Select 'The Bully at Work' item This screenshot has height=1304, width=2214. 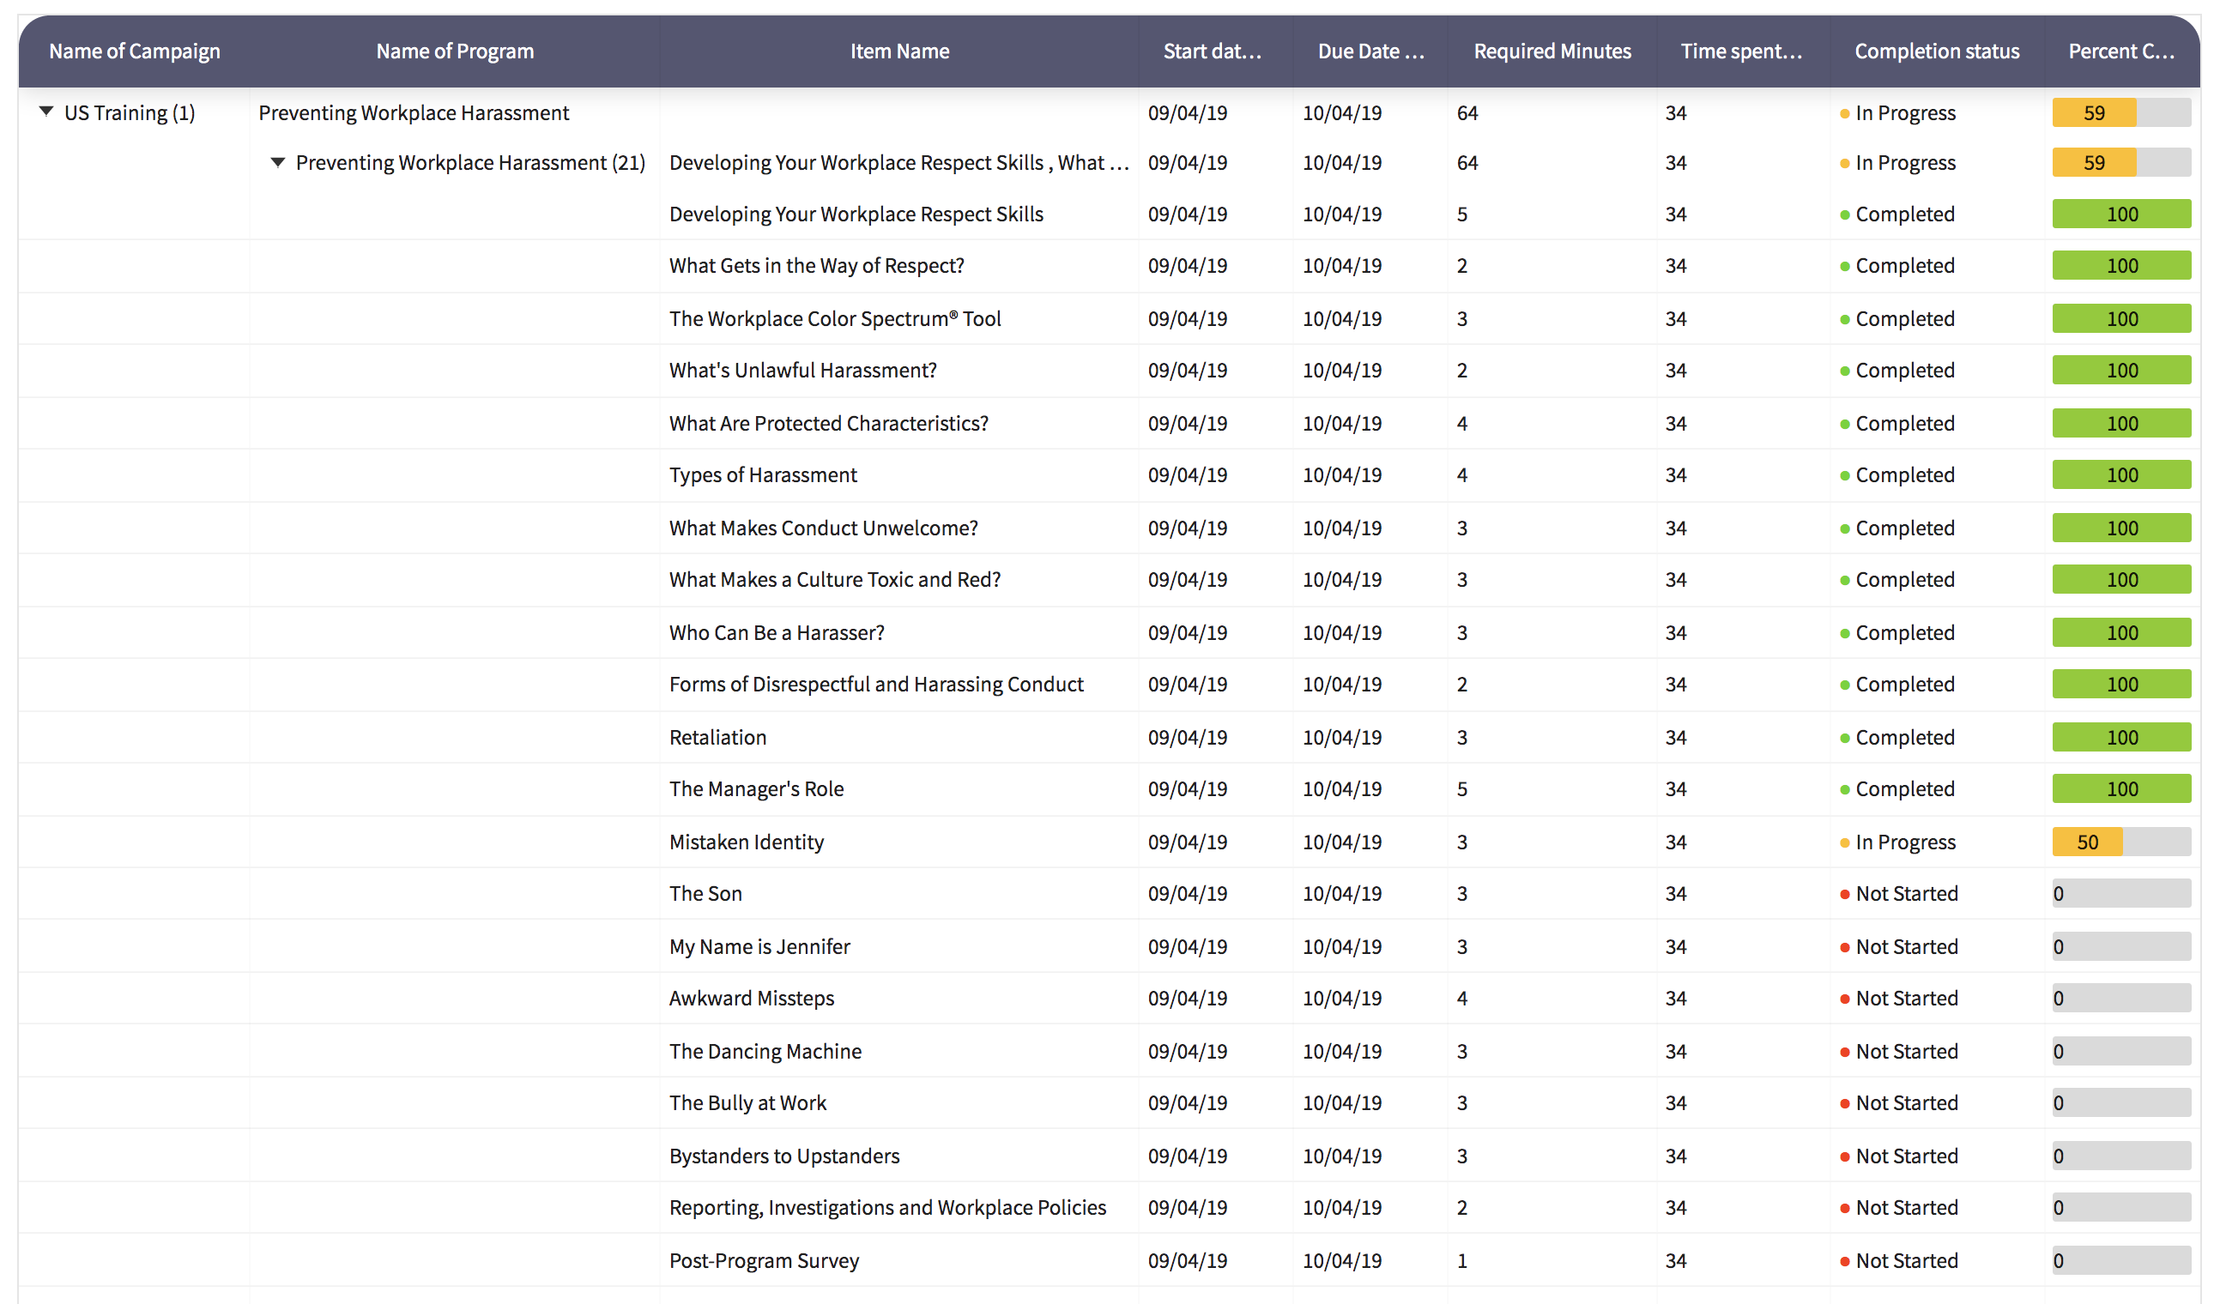[748, 1102]
